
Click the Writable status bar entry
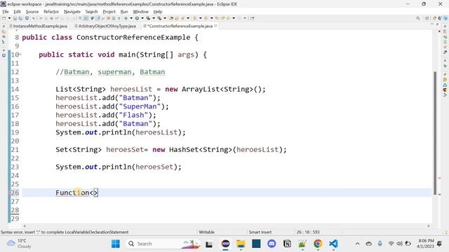(207, 232)
